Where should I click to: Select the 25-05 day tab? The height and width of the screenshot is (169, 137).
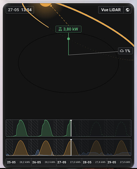pos(18,162)
